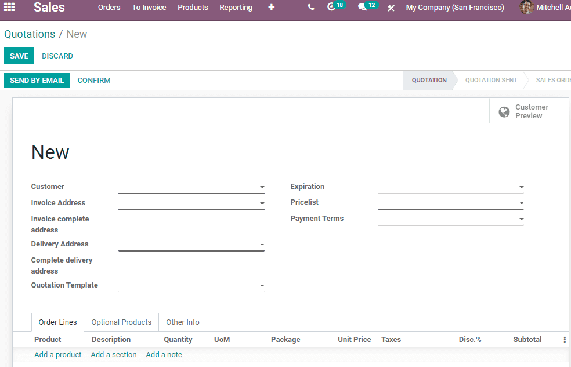Click the Quantity column header
The height and width of the screenshot is (367, 571).
tap(178, 339)
